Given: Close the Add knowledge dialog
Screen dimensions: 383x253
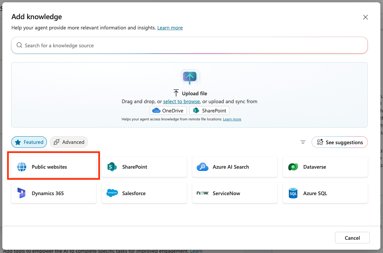Looking at the screenshot, I should tap(365, 18).
